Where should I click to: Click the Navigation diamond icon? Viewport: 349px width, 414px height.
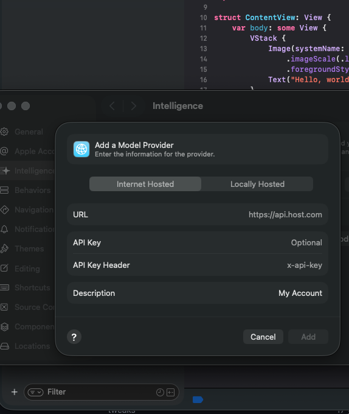point(4,209)
